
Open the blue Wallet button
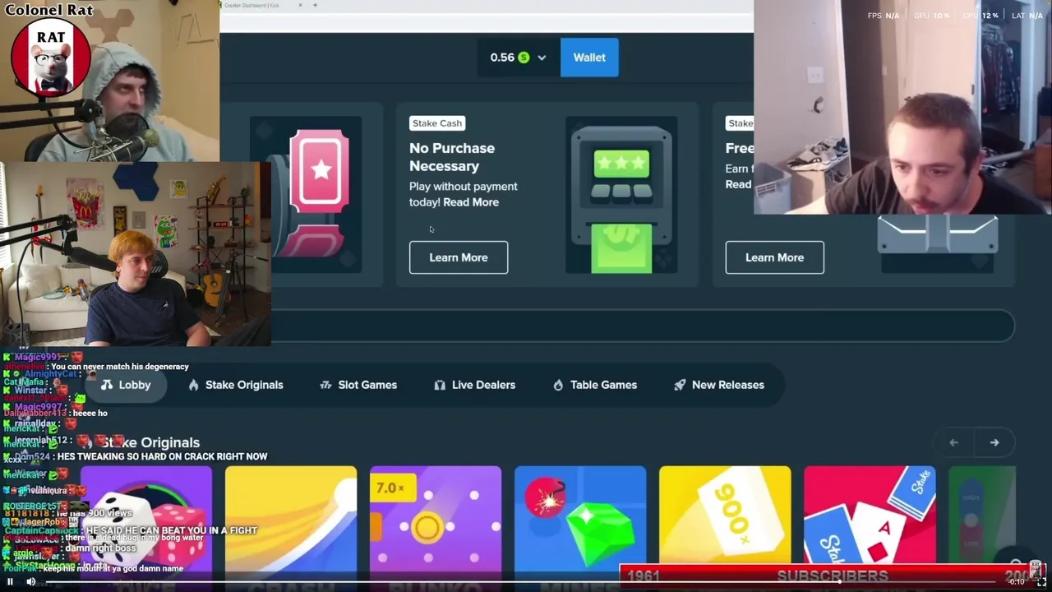pos(589,58)
